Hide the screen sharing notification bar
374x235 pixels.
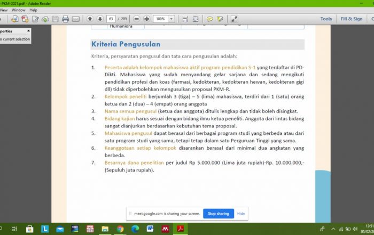(x=241, y=214)
